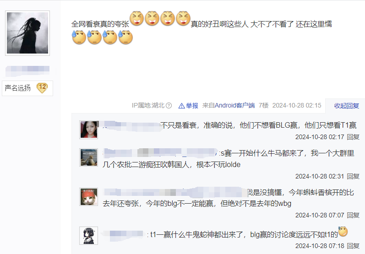Viewport: 365px width, 254px height.
Task: Open the 来自Android客户端 link
Action: 229,106
